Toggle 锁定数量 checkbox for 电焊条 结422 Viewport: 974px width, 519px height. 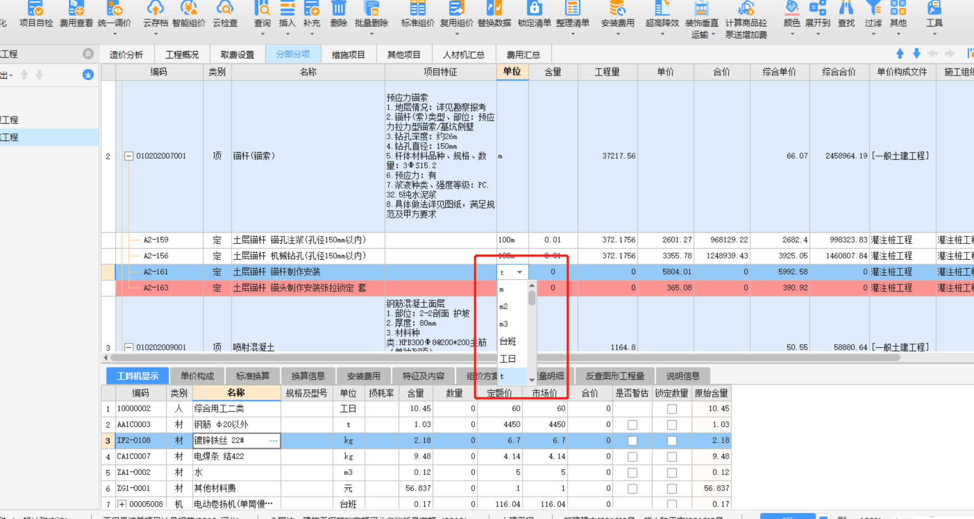672,457
